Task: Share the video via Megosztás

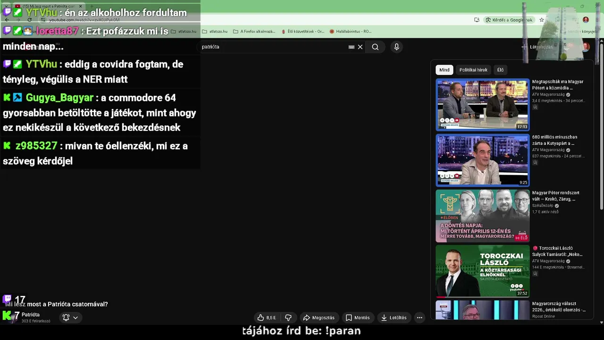Action: pyautogui.click(x=319, y=318)
